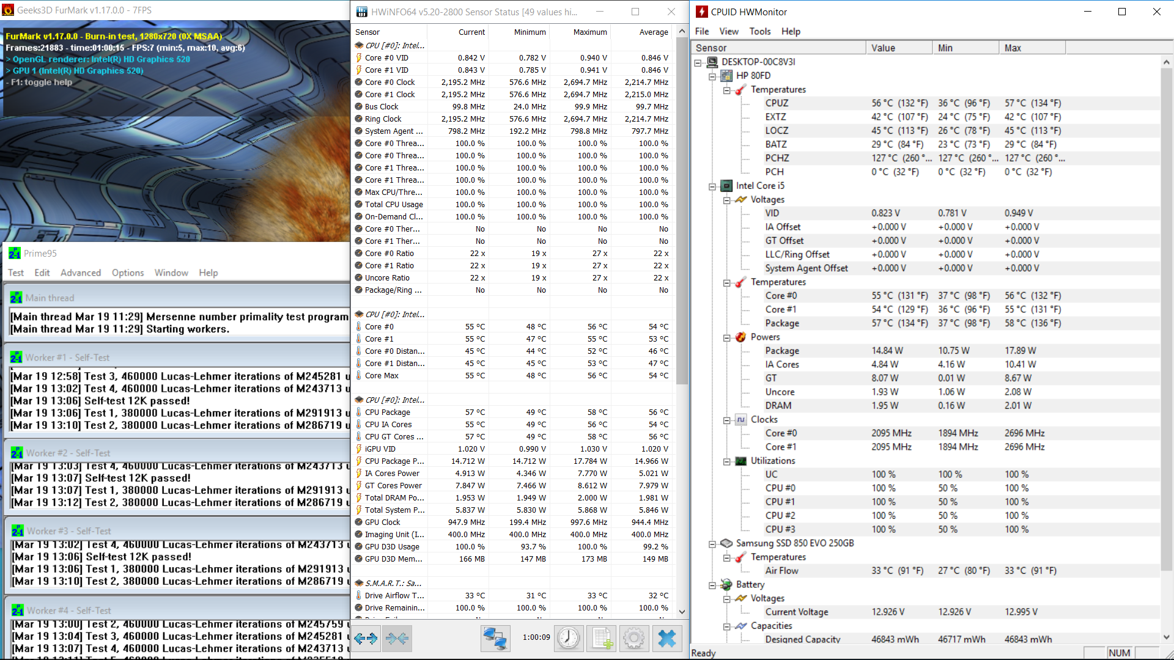Open HWMonitor Help menu
This screenshot has height=660, width=1174.
(x=791, y=31)
